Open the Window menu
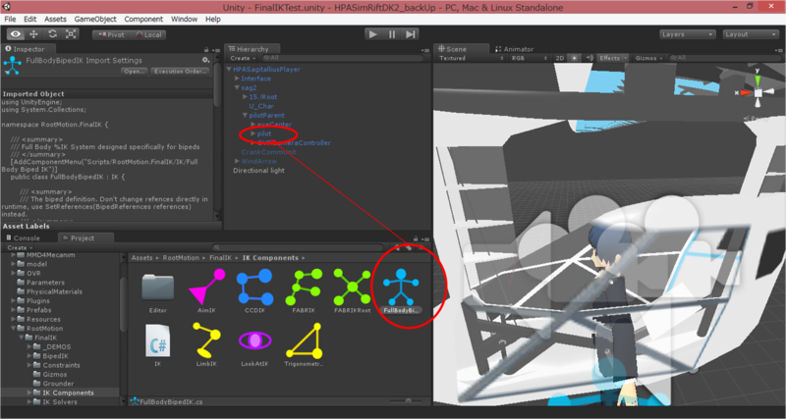Screen dimensions: 786x419 tap(184, 19)
